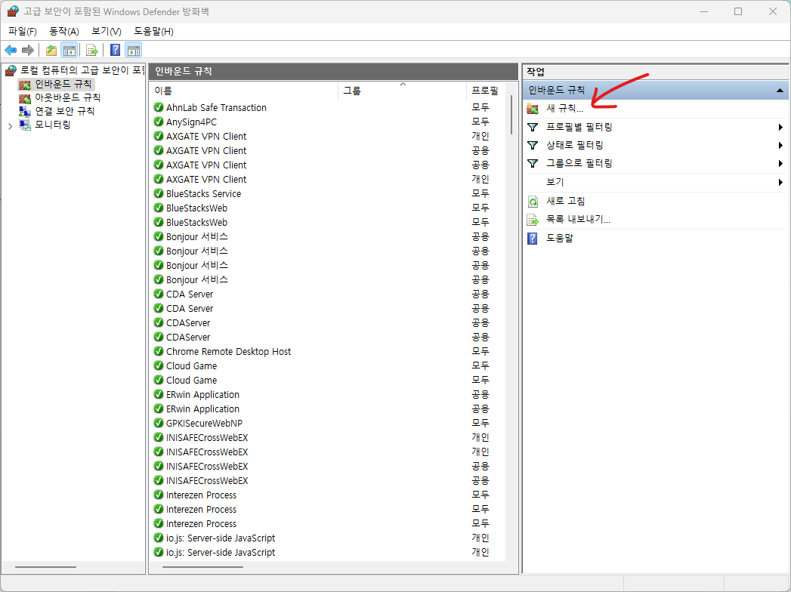Click 프로필별 필터링 action text

click(x=579, y=127)
